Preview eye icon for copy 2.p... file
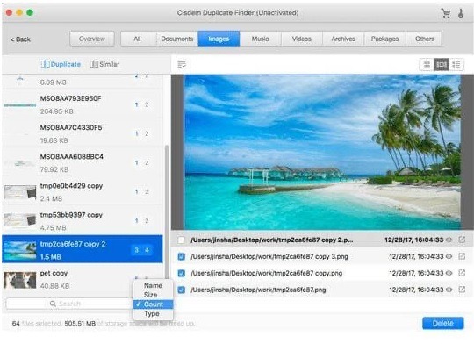Screen dimensions: 474x358 tap(449, 240)
